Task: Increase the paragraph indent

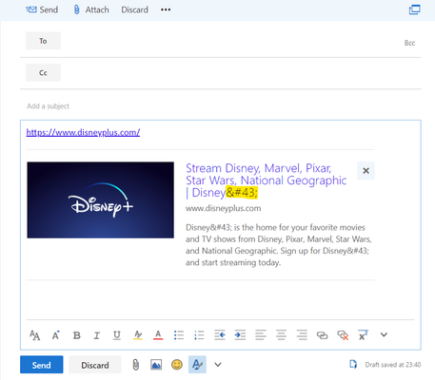Action: tap(240, 335)
